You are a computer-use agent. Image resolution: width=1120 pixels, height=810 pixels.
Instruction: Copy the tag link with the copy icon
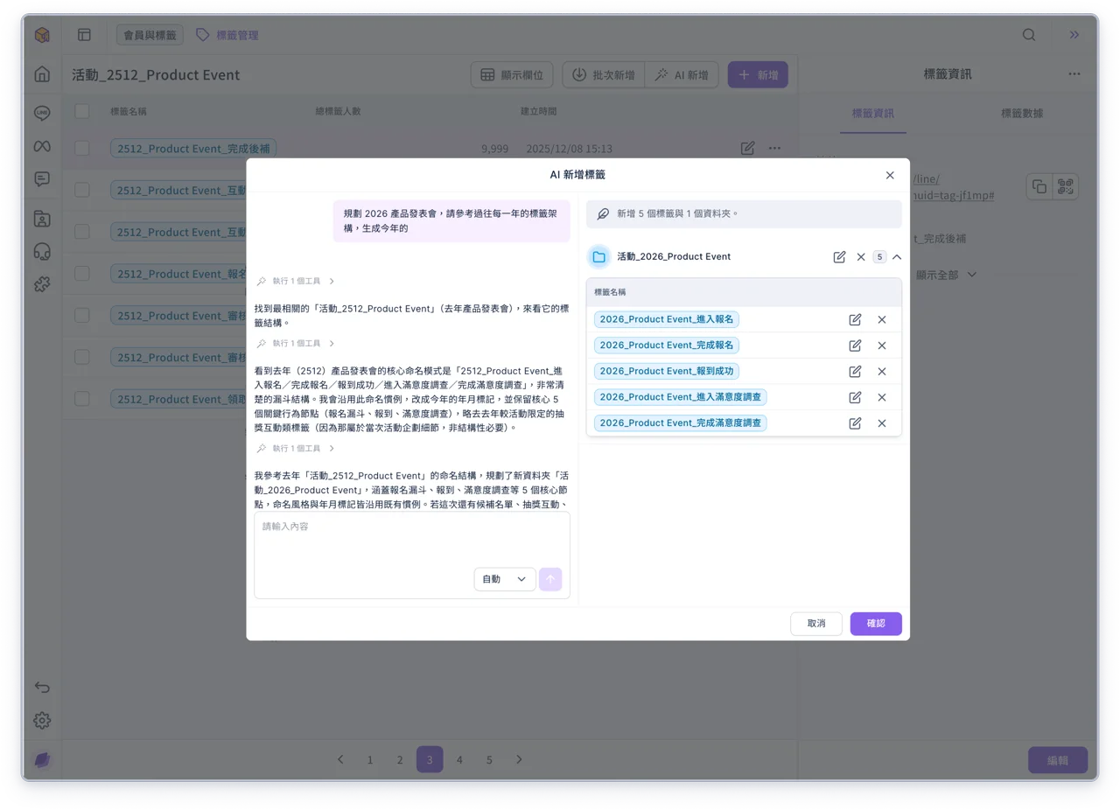tap(1039, 186)
